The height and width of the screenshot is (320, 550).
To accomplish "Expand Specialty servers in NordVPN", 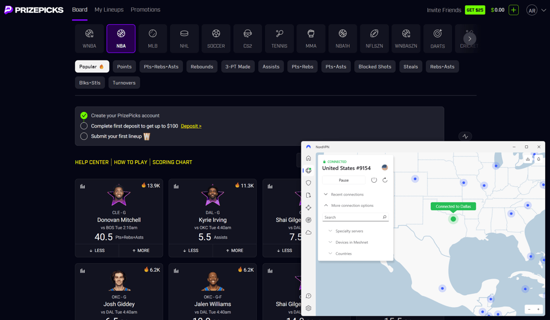I will 345,231.
